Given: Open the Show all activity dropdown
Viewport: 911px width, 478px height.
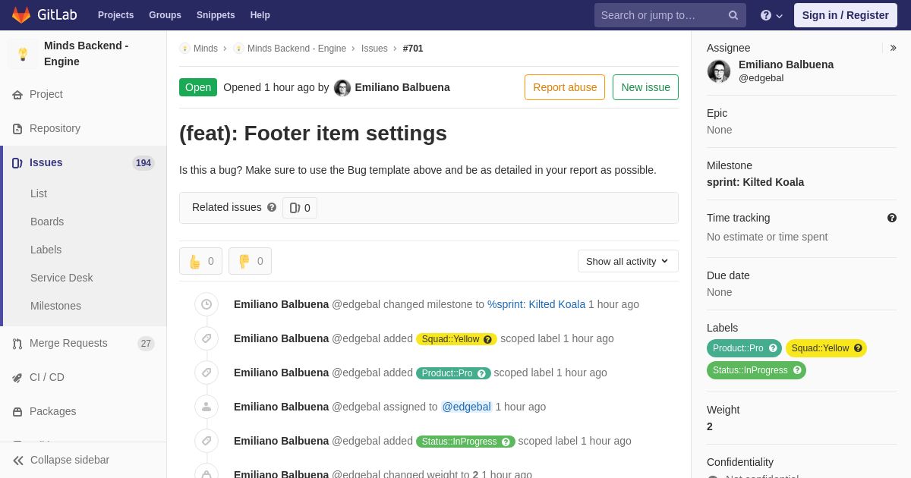Looking at the screenshot, I should point(628,261).
